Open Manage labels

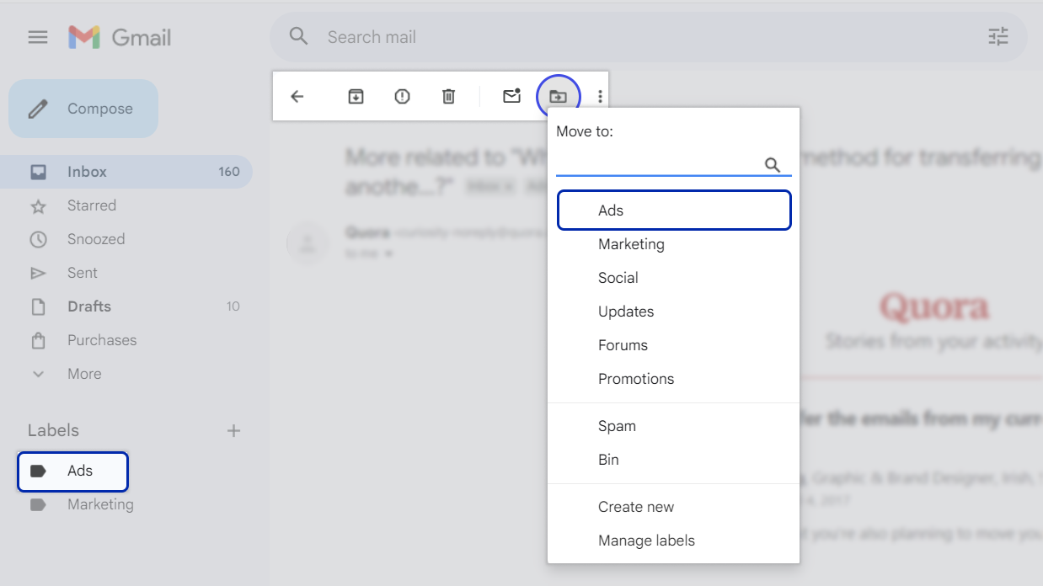click(647, 540)
